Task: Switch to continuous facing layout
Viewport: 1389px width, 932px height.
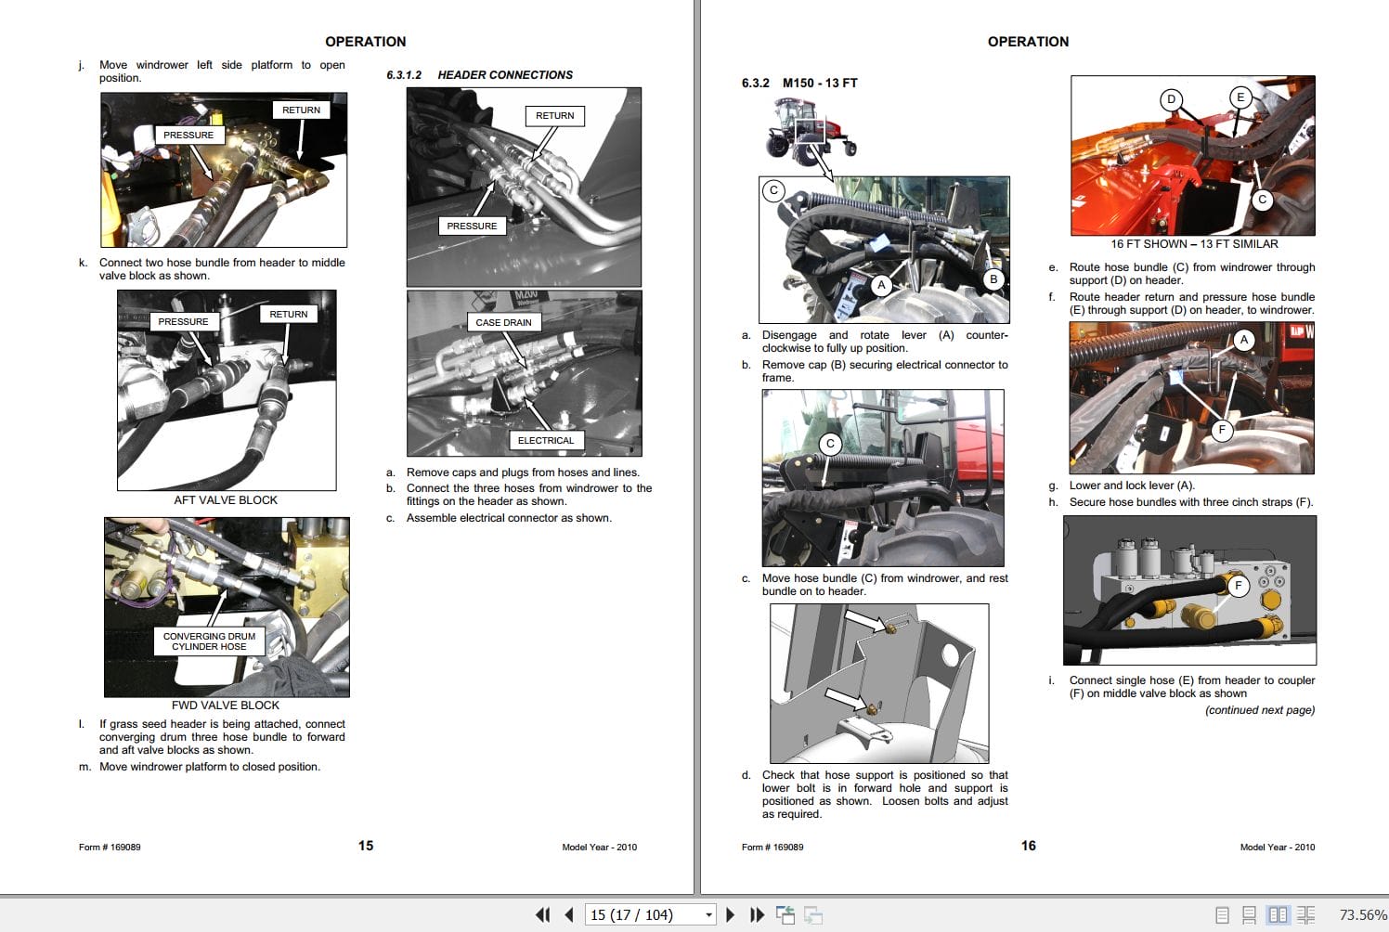Action: click(x=1305, y=915)
